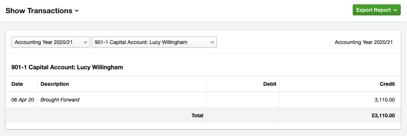This screenshot has width=407, height=136.
Task: Click the Total row label
Action: [197, 115]
